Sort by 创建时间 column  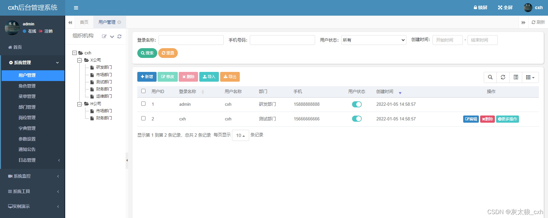[389, 92]
